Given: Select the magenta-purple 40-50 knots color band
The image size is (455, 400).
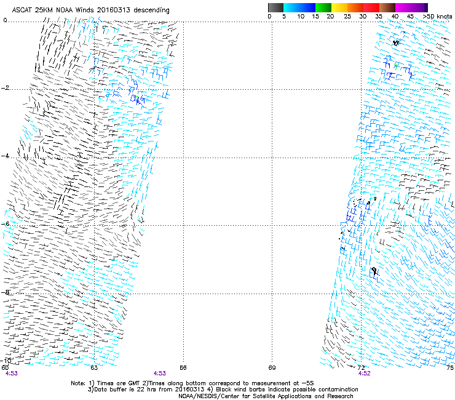Looking at the screenshot, I should pos(411,7).
